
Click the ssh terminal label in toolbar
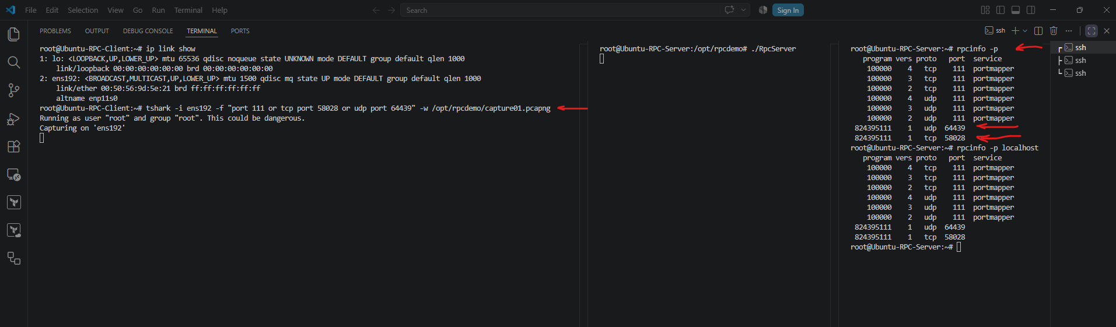[995, 30]
